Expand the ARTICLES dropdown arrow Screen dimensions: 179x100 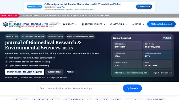[x=126, y=24]
